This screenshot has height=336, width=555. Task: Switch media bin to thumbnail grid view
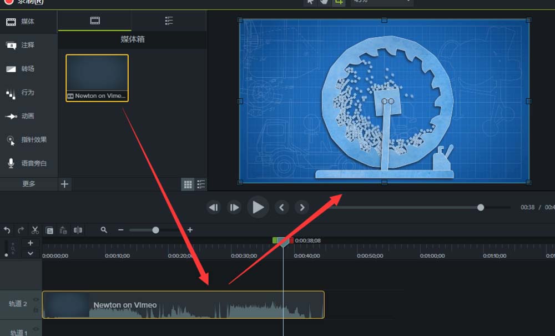coord(188,184)
